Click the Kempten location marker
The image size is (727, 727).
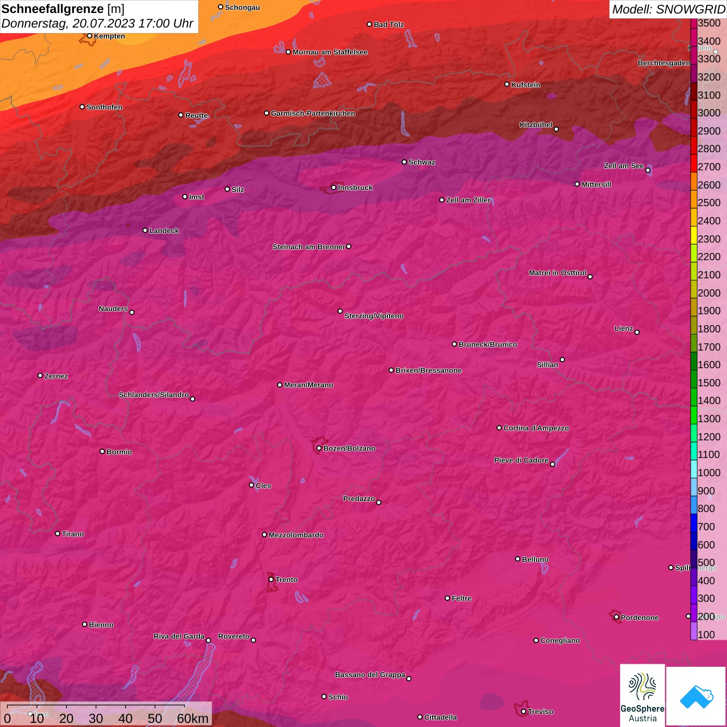[x=90, y=36]
